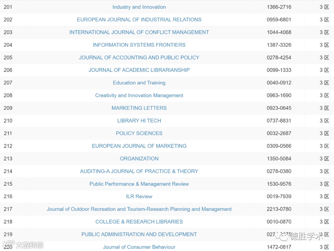Image resolution: width=334 pixels, height=251 pixels.
Task: Click row number 201
Action: tap(8, 7)
